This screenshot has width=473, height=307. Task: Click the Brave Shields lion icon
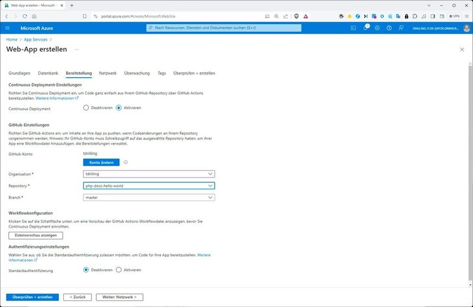[x=297, y=17]
